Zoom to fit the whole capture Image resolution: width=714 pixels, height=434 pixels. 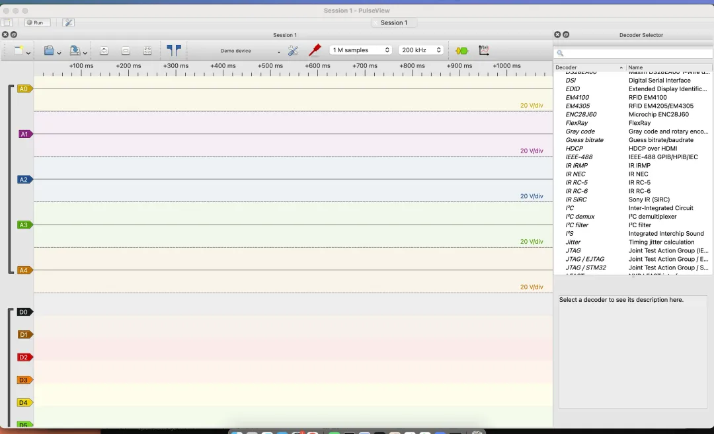point(147,50)
